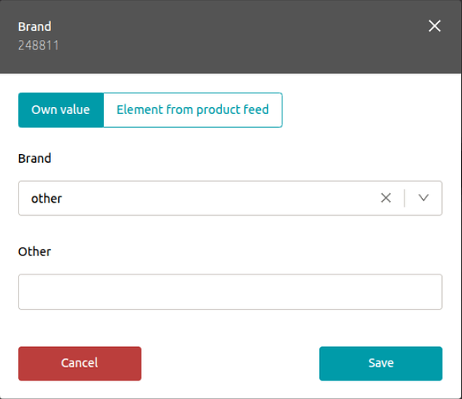Open the Brand combo box showing 'other'

coord(230,198)
